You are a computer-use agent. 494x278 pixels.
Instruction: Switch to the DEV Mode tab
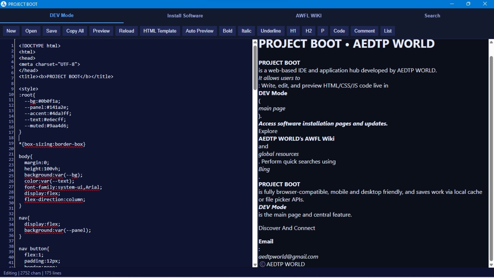click(62, 15)
